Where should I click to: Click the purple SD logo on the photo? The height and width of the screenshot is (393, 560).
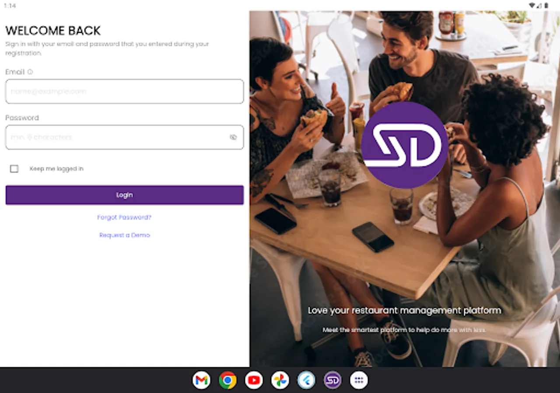[404, 145]
